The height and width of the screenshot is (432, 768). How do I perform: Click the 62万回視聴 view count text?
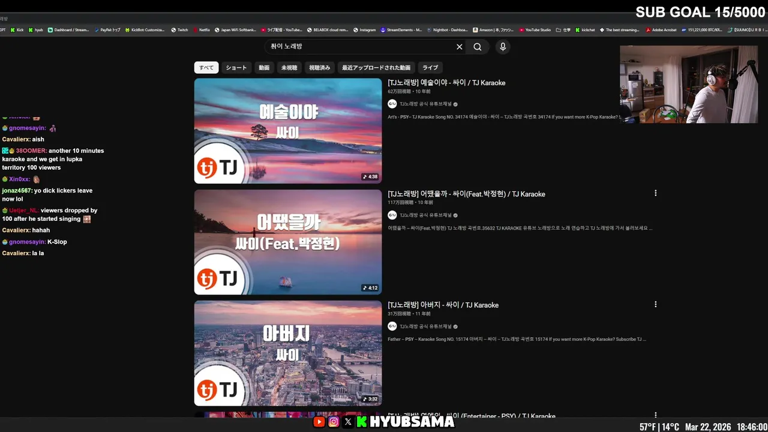tap(399, 92)
